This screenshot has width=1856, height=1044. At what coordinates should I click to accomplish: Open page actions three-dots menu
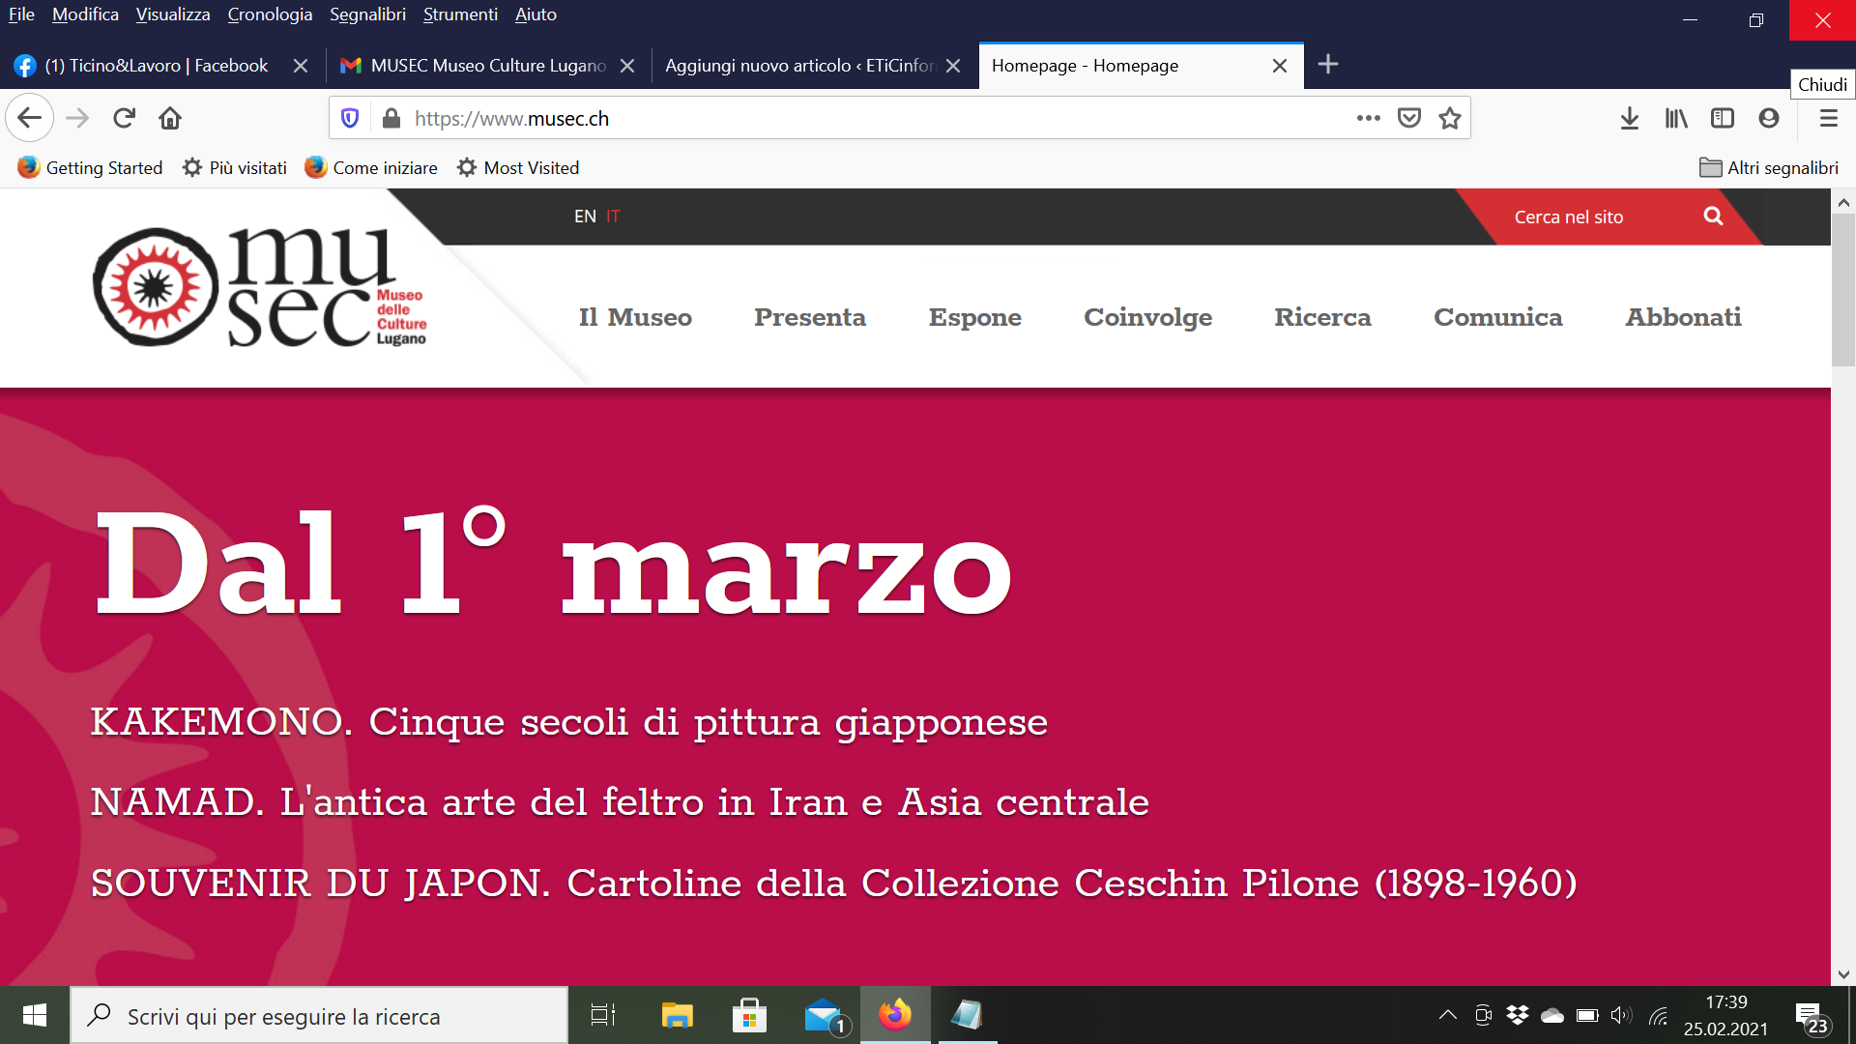pyautogui.click(x=1368, y=118)
